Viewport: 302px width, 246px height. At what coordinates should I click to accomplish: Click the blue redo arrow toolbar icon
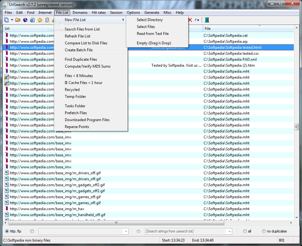pyautogui.click(x=197, y=20)
